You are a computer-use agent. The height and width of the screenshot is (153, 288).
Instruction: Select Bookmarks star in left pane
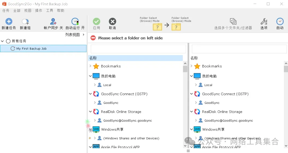[x=96, y=66]
